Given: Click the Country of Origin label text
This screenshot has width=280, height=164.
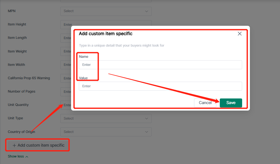Looking at the screenshot, I should [21, 132].
